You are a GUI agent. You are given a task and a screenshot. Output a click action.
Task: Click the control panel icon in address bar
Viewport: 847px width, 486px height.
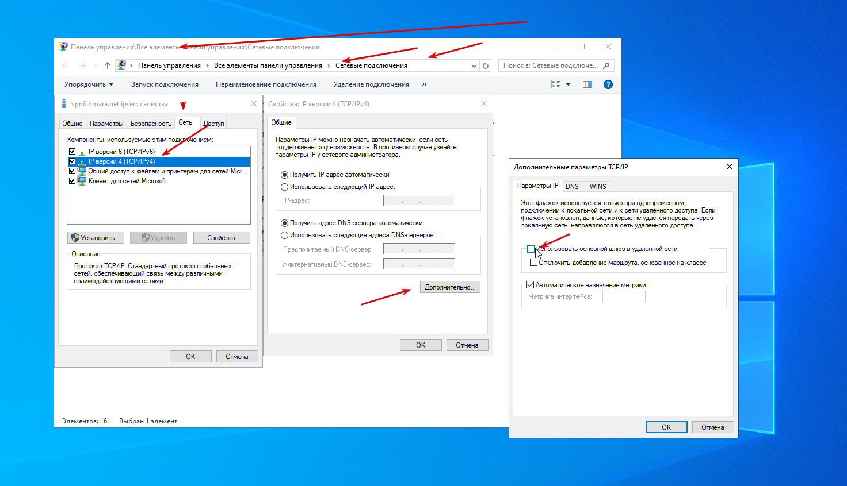pyautogui.click(x=121, y=65)
